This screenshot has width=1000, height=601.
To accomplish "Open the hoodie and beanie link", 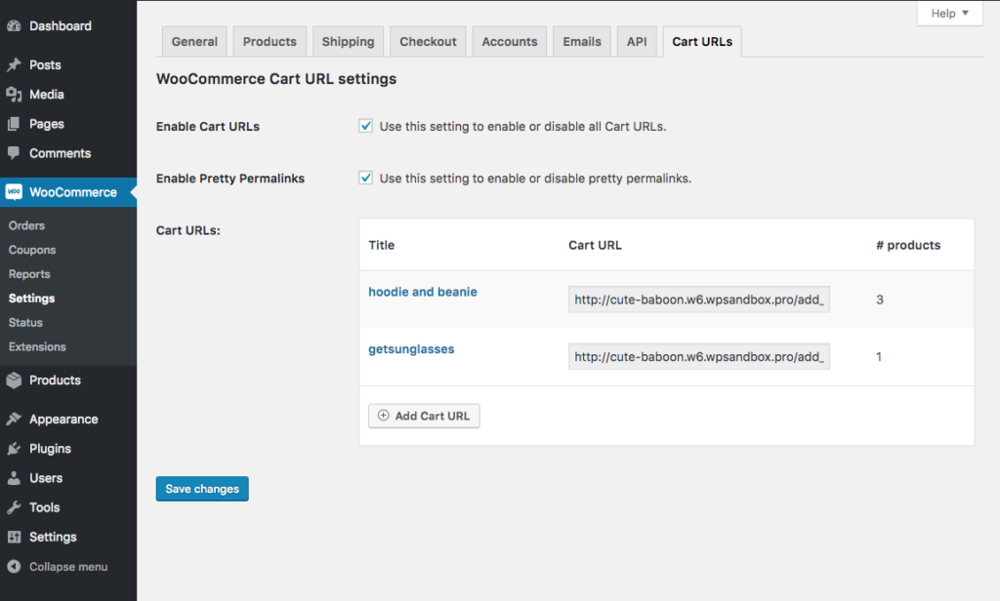I will pos(423,292).
